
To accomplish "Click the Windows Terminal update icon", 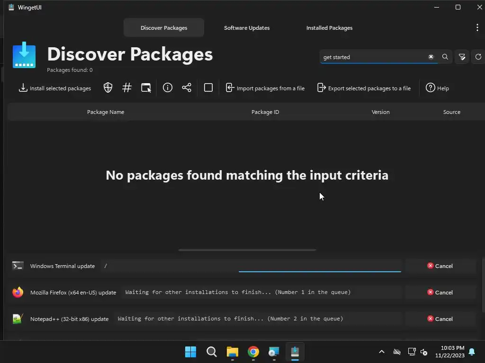I will tap(18, 266).
